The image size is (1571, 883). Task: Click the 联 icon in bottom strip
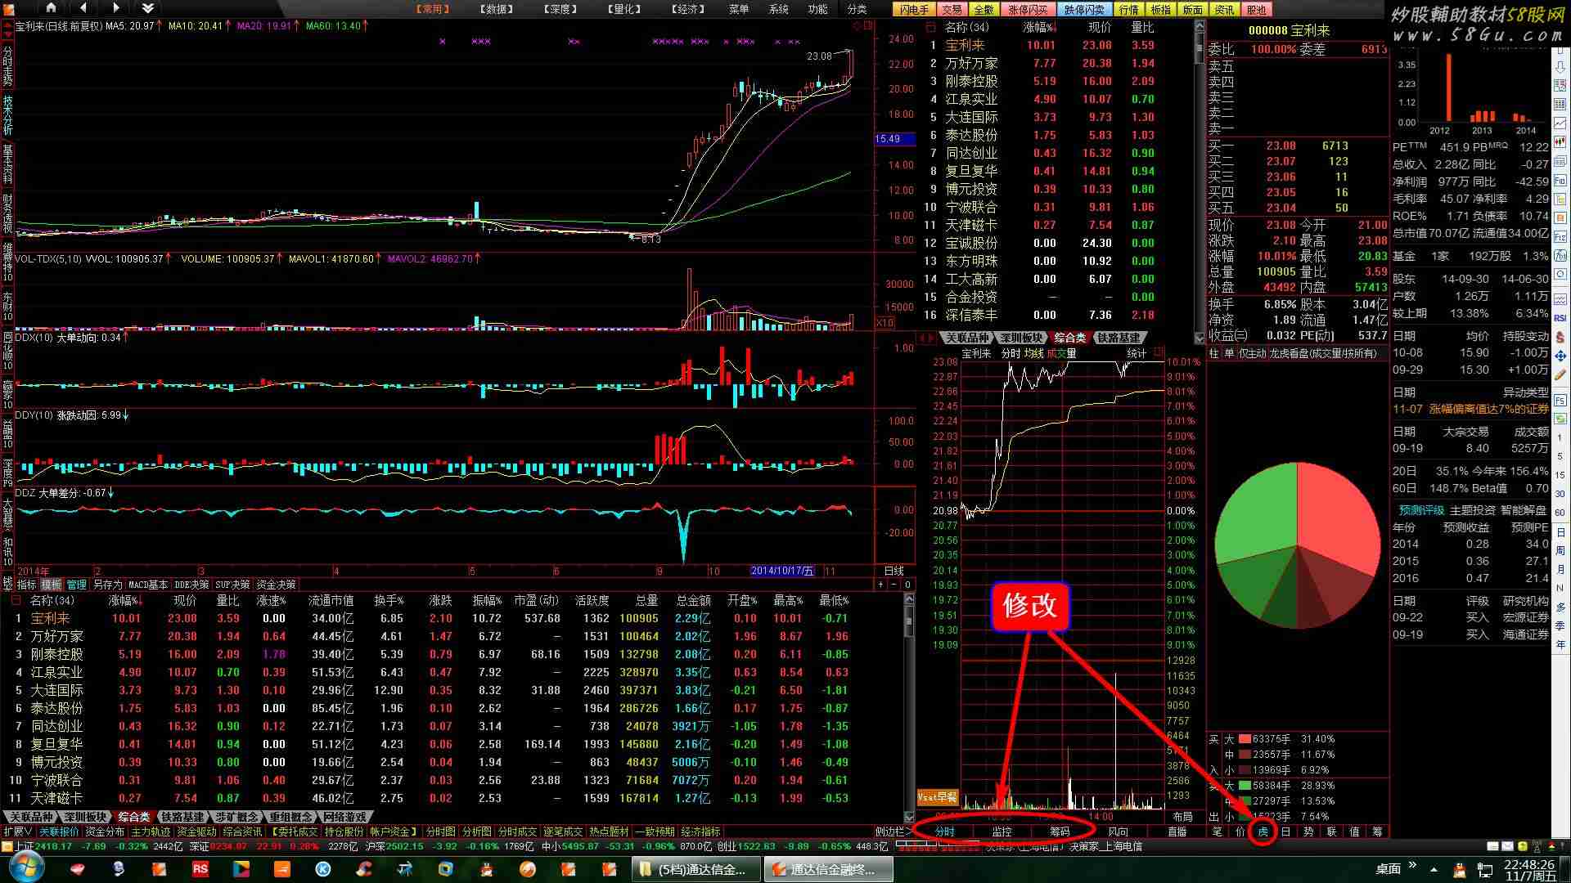click(1331, 831)
